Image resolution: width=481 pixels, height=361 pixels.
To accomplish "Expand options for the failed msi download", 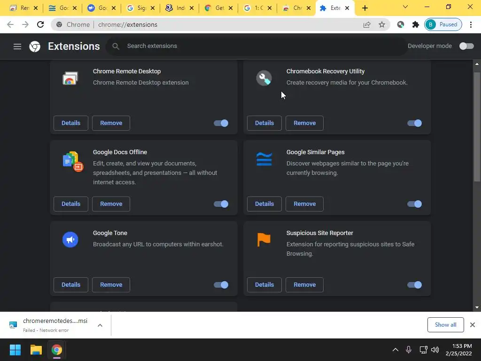I will point(100,325).
